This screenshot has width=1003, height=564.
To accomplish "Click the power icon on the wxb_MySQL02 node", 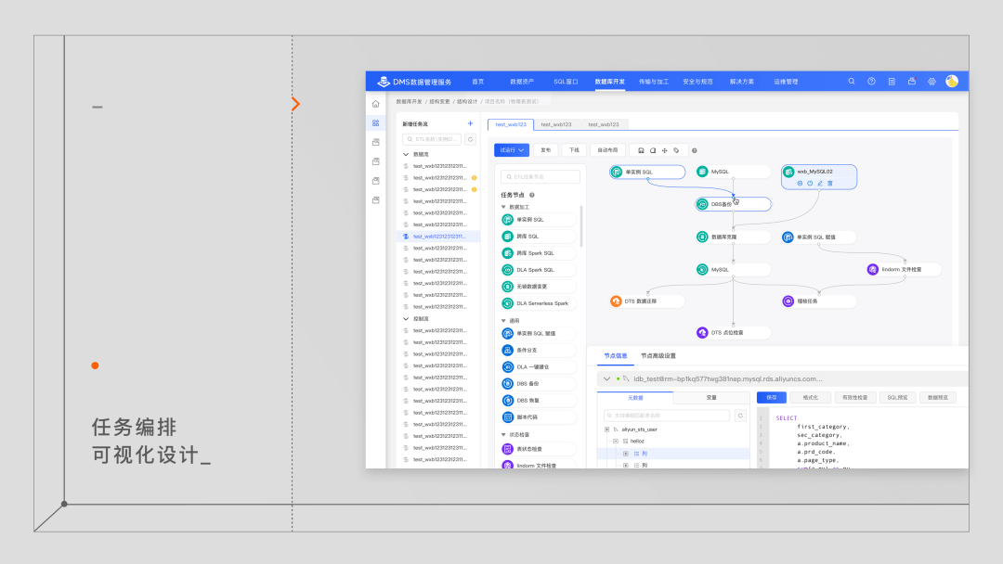I will [810, 184].
